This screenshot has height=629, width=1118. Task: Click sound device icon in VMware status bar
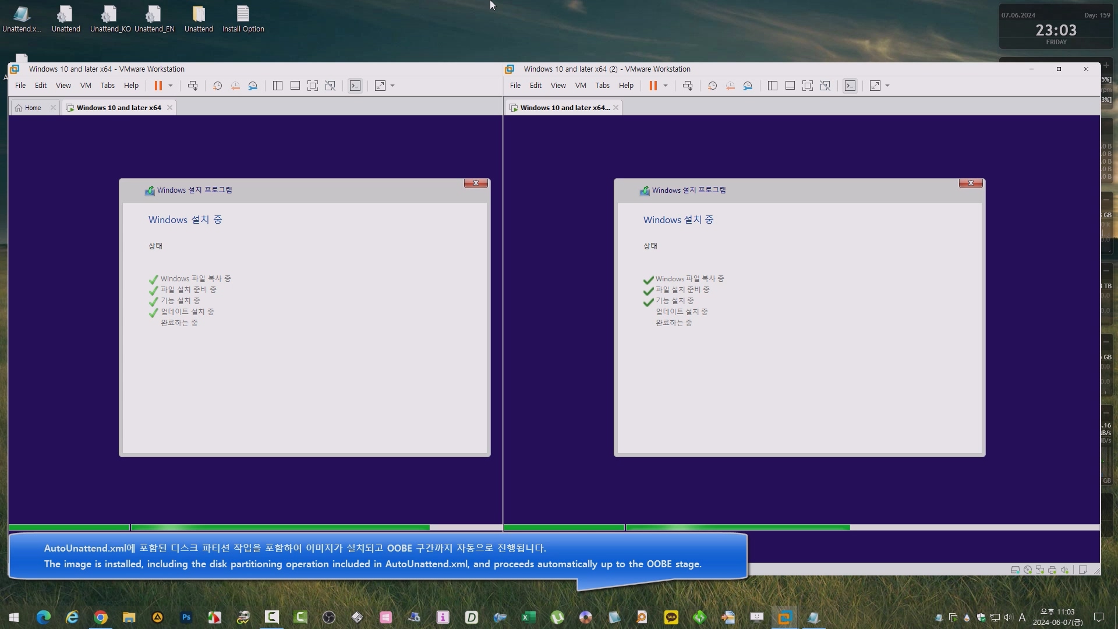1064,570
